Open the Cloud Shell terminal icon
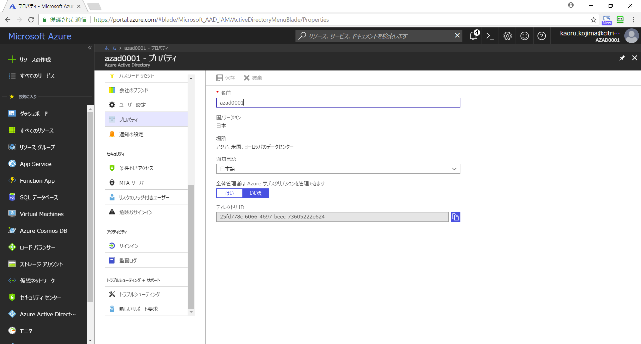The image size is (641, 344). [x=490, y=36]
